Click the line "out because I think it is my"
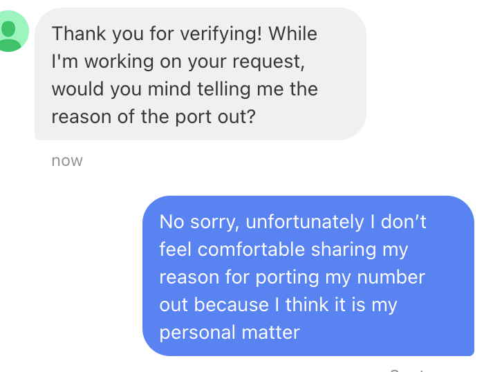 pyautogui.click(x=278, y=305)
